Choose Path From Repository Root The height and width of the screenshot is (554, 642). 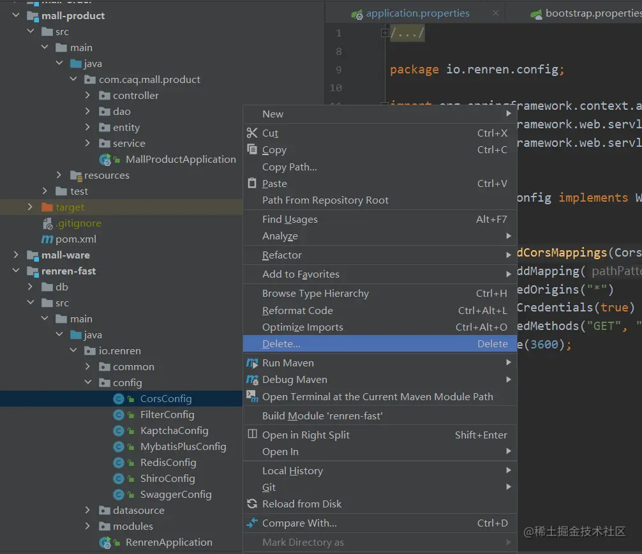tap(380, 200)
